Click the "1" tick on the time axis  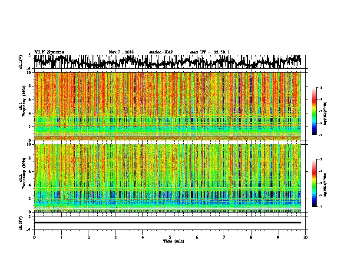[61, 237]
